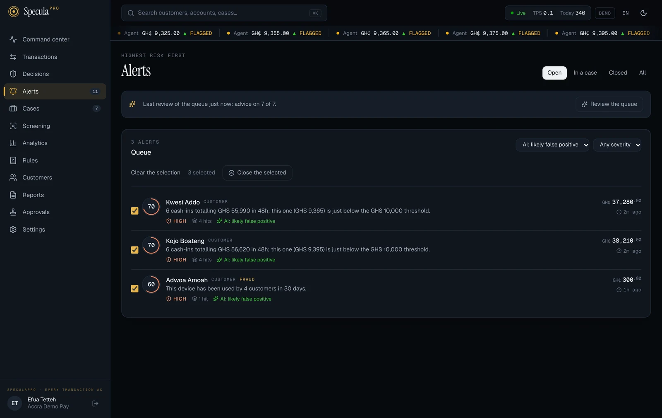662x418 pixels.
Task: Click the Decisions shield icon
Action: click(13, 74)
